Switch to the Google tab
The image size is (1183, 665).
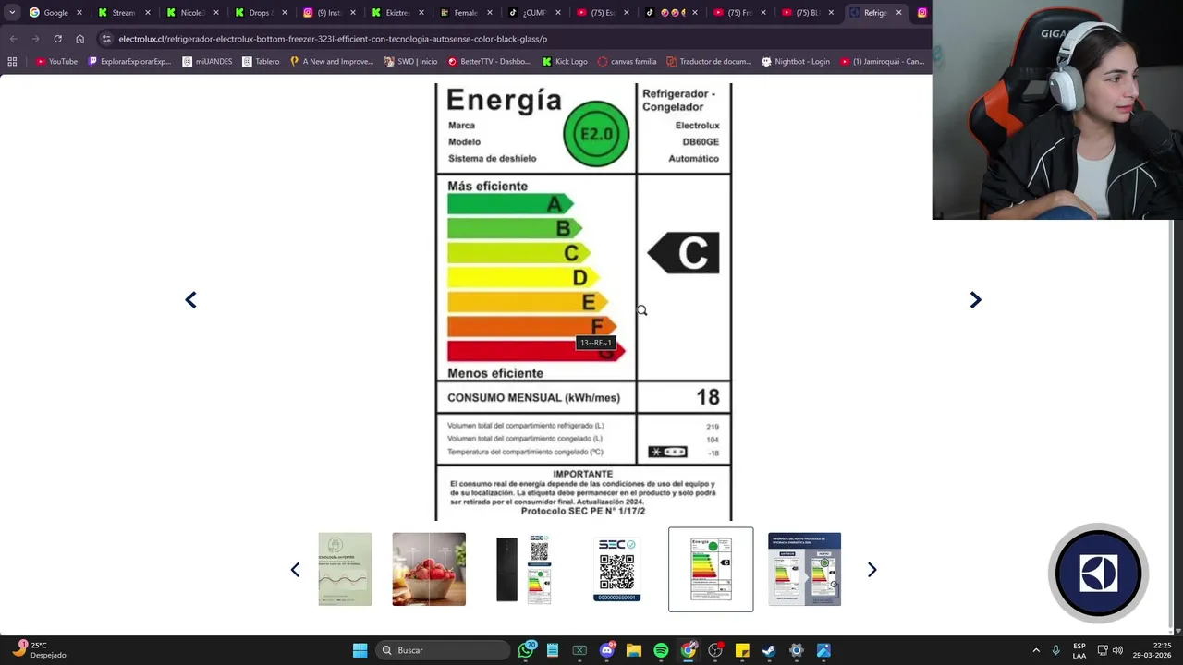pyautogui.click(x=55, y=13)
